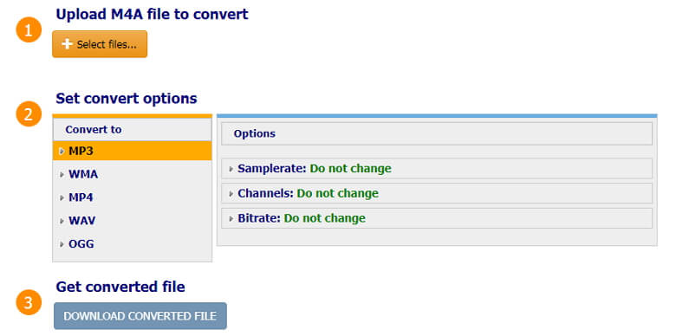Expand the Channels option row
The image size is (676, 336).
click(437, 193)
